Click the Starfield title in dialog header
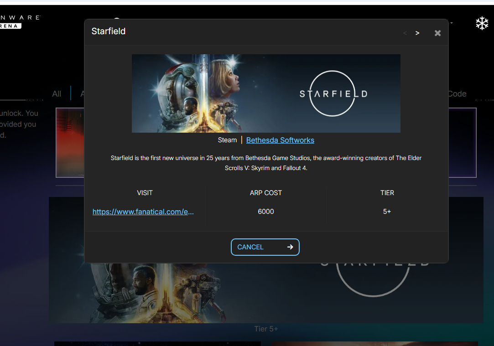This screenshot has width=494, height=346. point(109,31)
